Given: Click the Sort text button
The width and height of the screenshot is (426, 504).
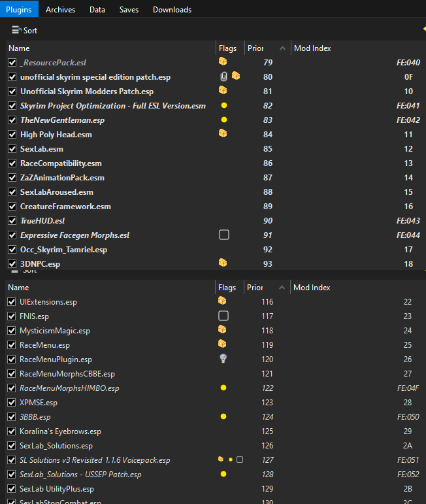Looking at the screenshot, I should (x=30, y=31).
